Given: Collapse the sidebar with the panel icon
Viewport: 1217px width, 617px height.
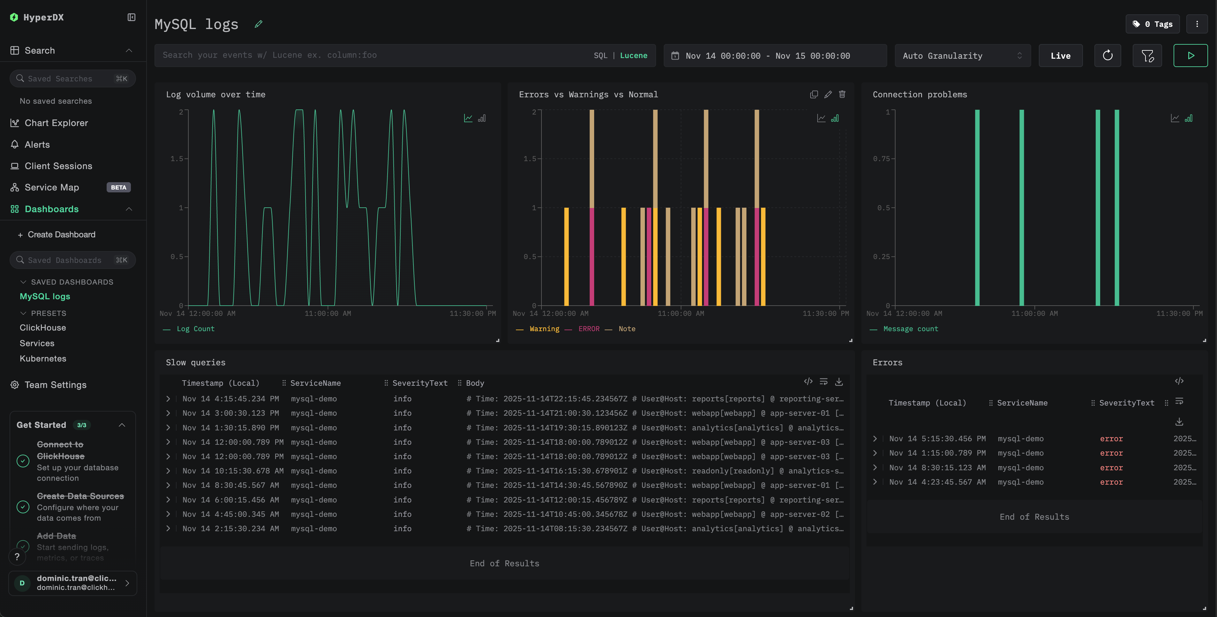Looking at the screenshot, I should click(x=131, y=18).
